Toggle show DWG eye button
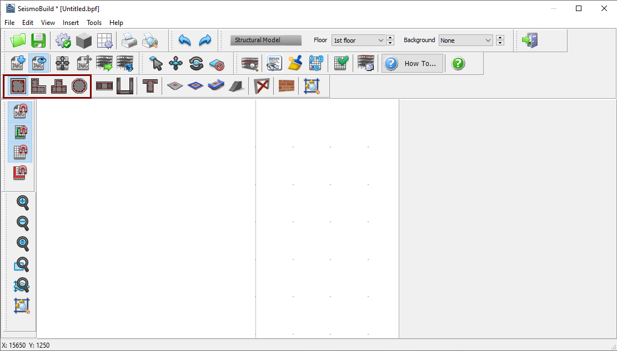The height and width of the screenshot is (351, 617). tap(38, 63)
